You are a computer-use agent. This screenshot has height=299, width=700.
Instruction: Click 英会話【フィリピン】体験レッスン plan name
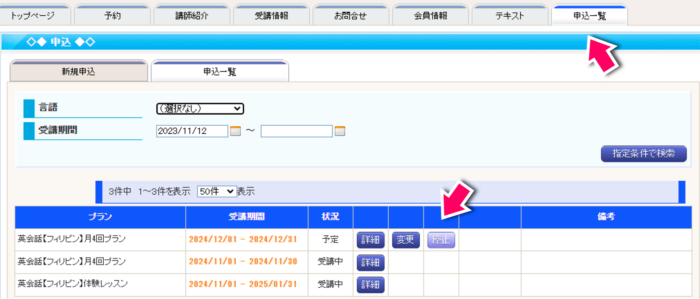(73, 284)
